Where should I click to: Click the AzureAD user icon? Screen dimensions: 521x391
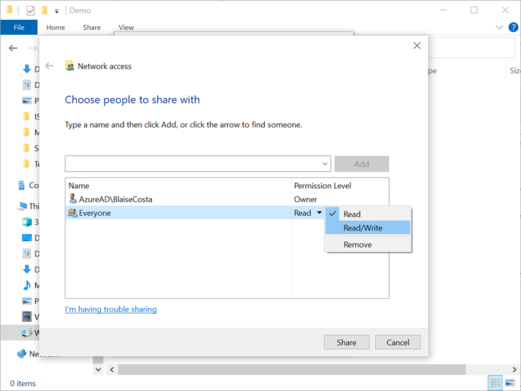72,199
